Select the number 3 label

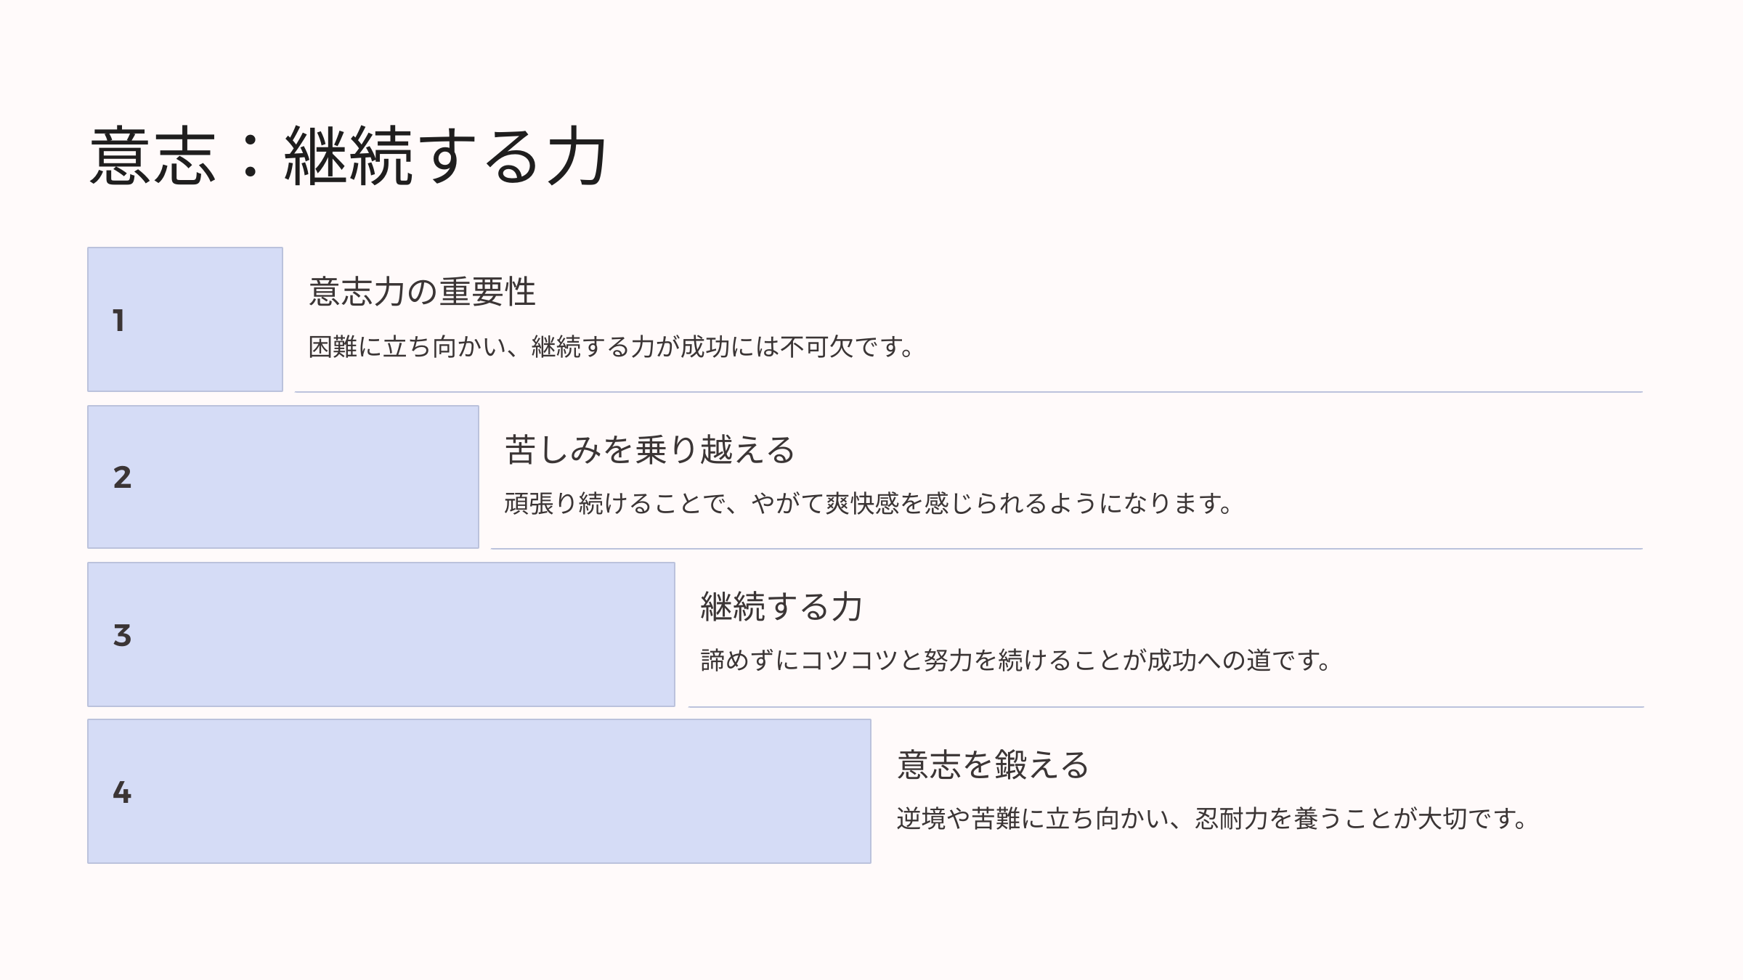[122, 635]
